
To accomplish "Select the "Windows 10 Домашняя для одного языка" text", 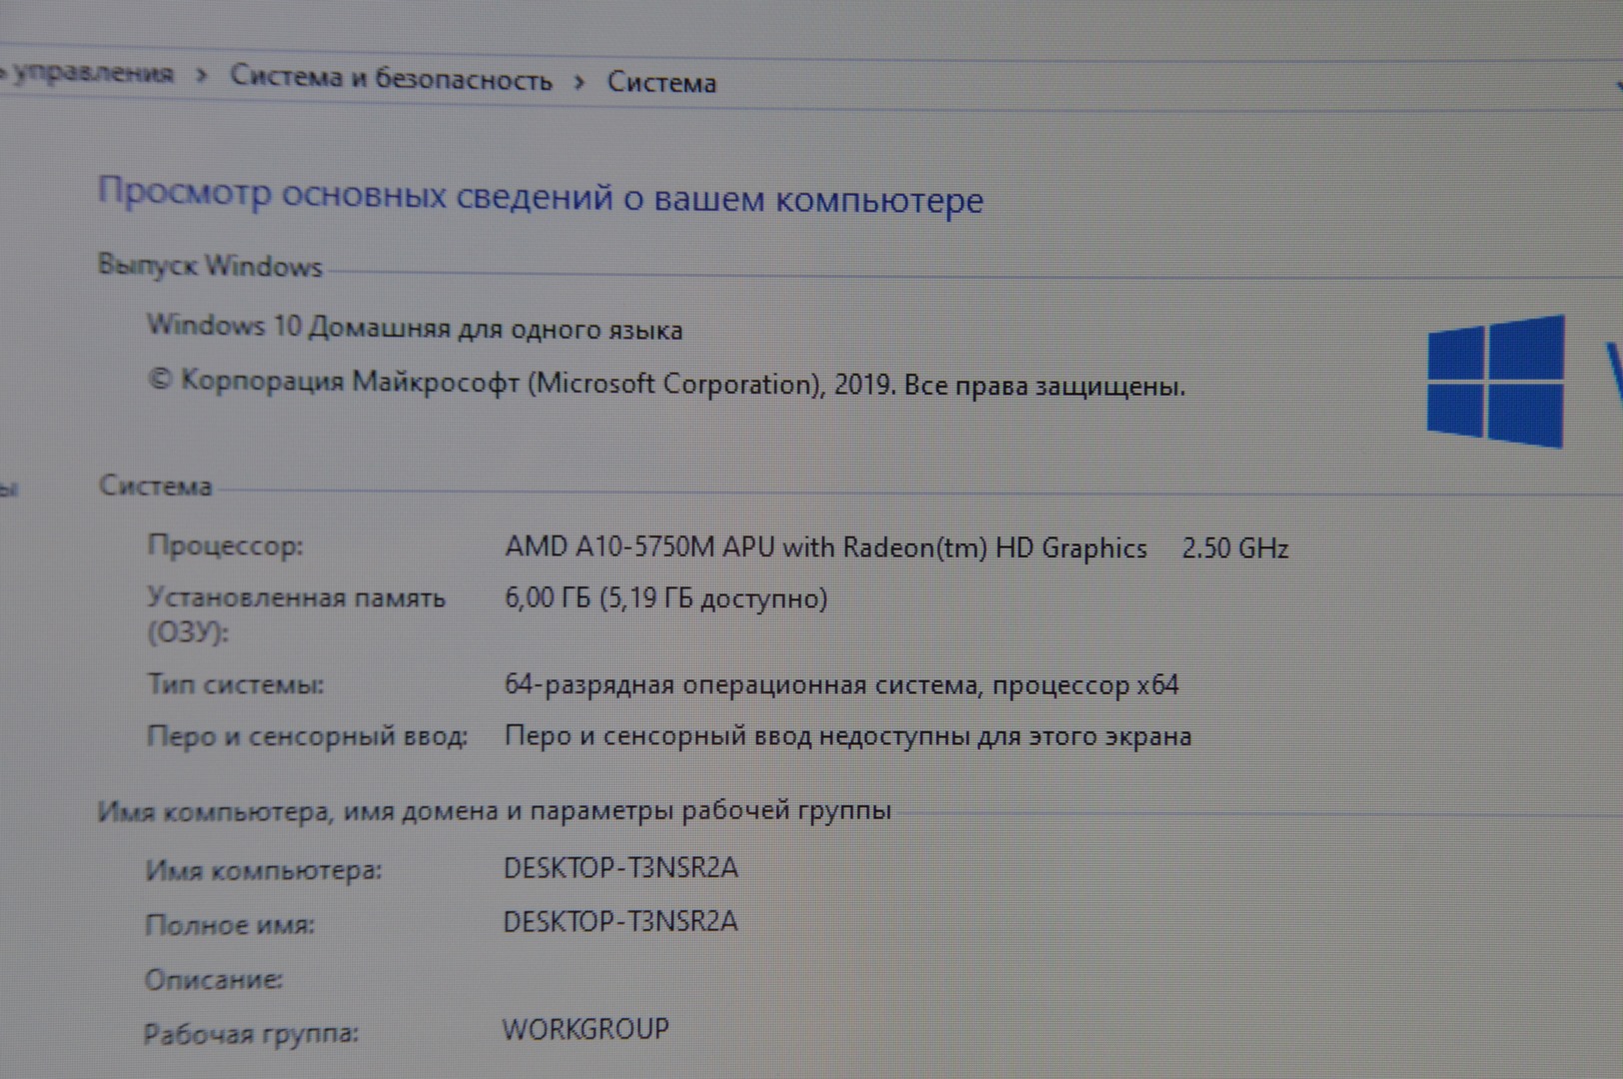I will click(415, 328).
